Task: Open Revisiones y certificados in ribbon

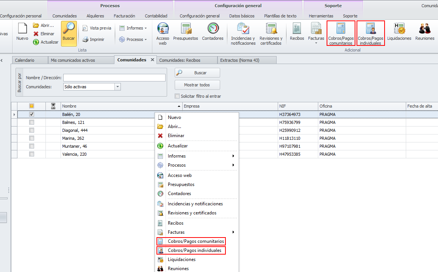Action: [271, 29]
